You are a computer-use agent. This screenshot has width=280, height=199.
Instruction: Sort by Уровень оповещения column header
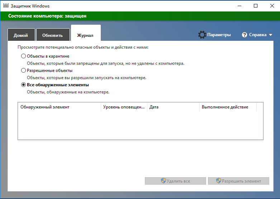click(x=124, y=107)
